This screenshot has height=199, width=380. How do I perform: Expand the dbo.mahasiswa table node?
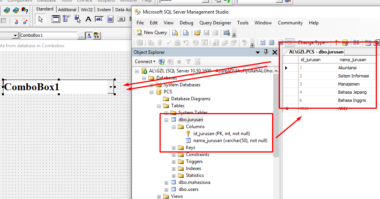(x=166, y=183)
